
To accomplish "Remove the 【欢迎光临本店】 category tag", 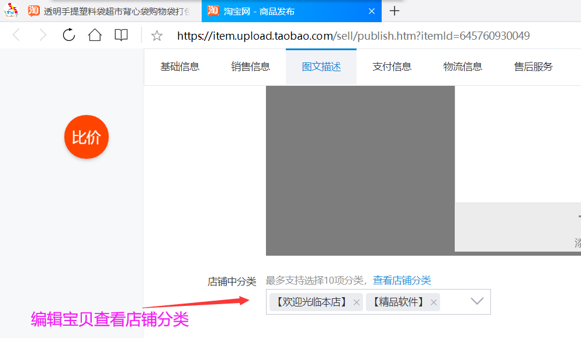I will [x=357, y=302].
